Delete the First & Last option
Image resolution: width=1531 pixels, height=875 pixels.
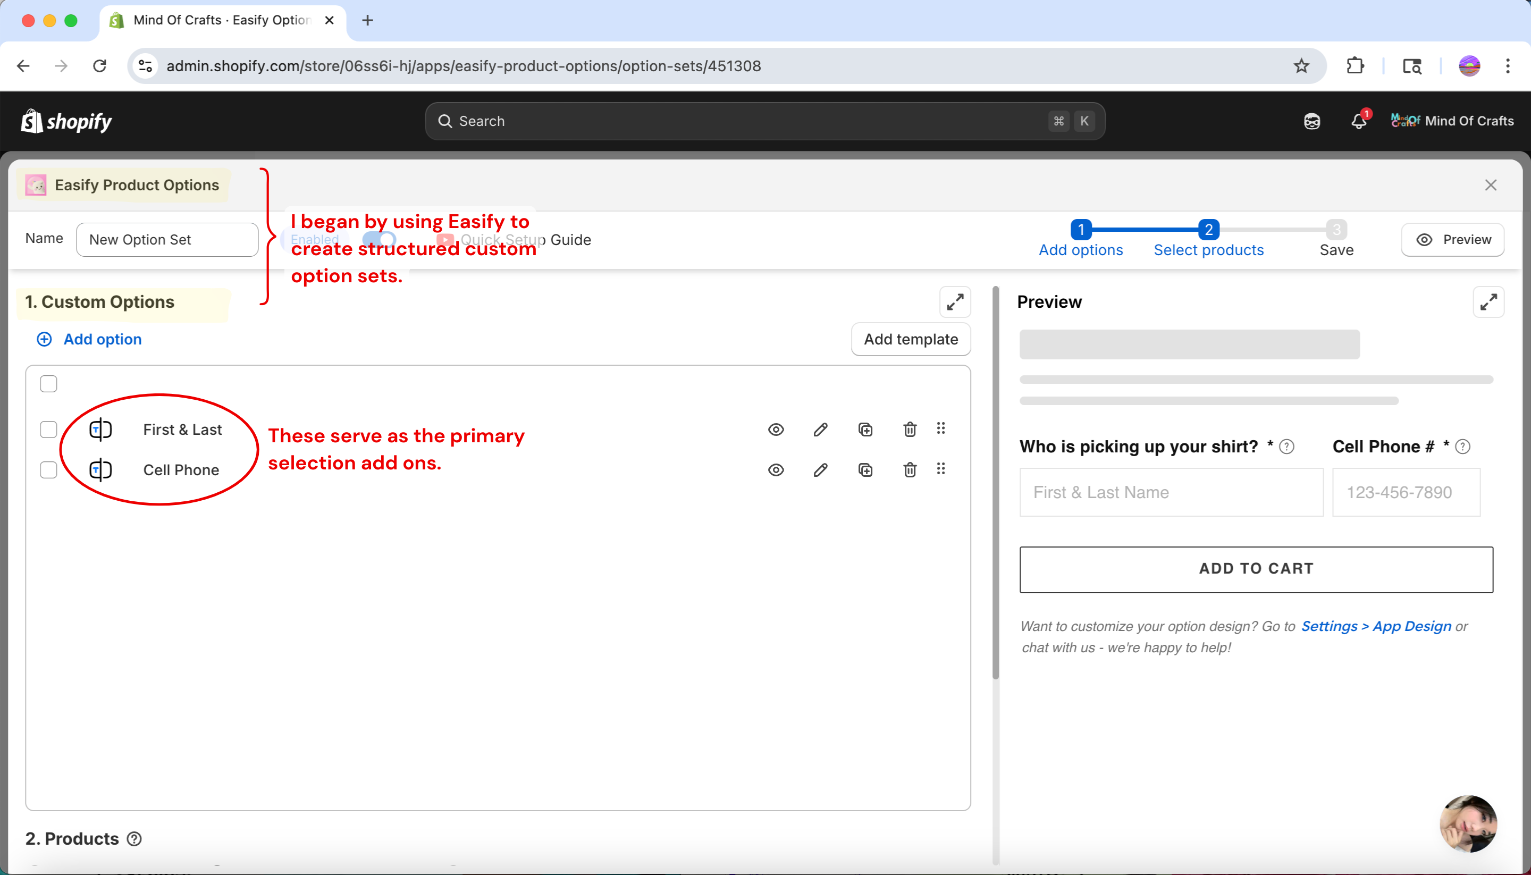[x=910, y=430]
